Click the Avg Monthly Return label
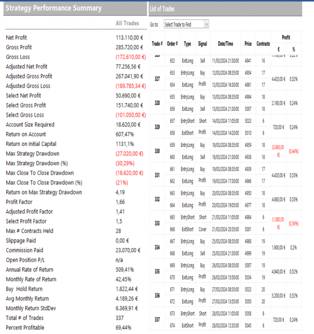This screenshot has width=314, height=334. (x=27, y=298)
